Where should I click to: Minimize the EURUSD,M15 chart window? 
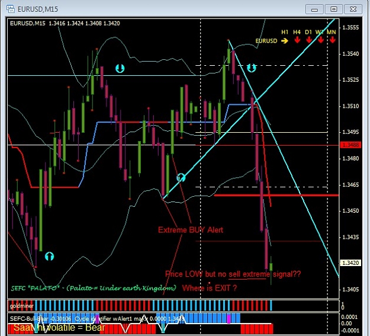(314, 9)
